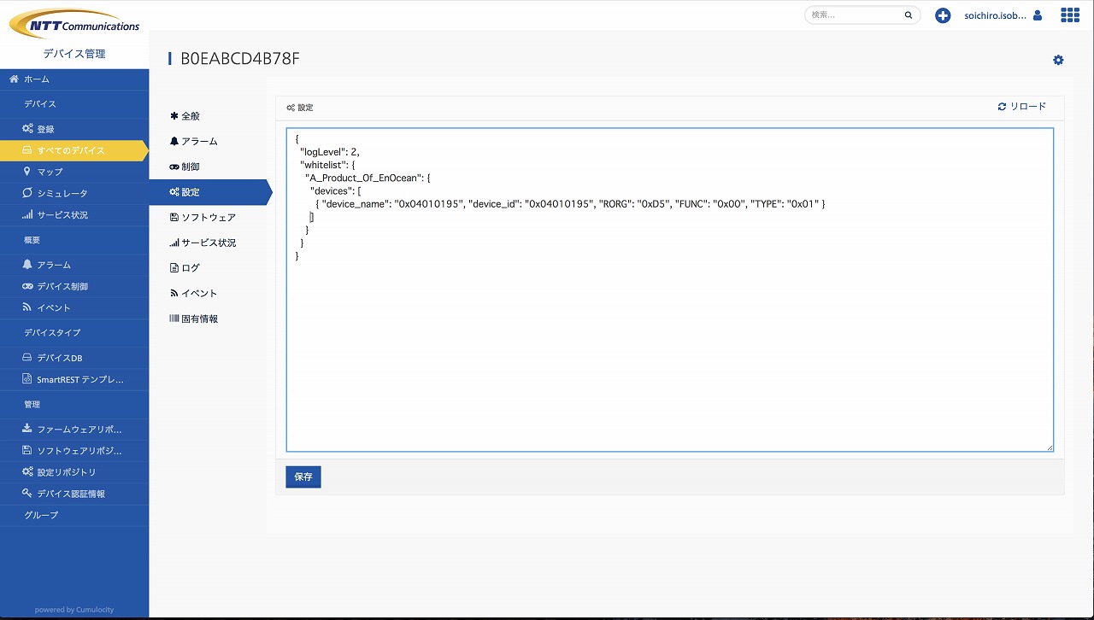
Task: Open Firmware repository (ファームウェアリポ) in sidebar
Action: click(x=74, y=429)
